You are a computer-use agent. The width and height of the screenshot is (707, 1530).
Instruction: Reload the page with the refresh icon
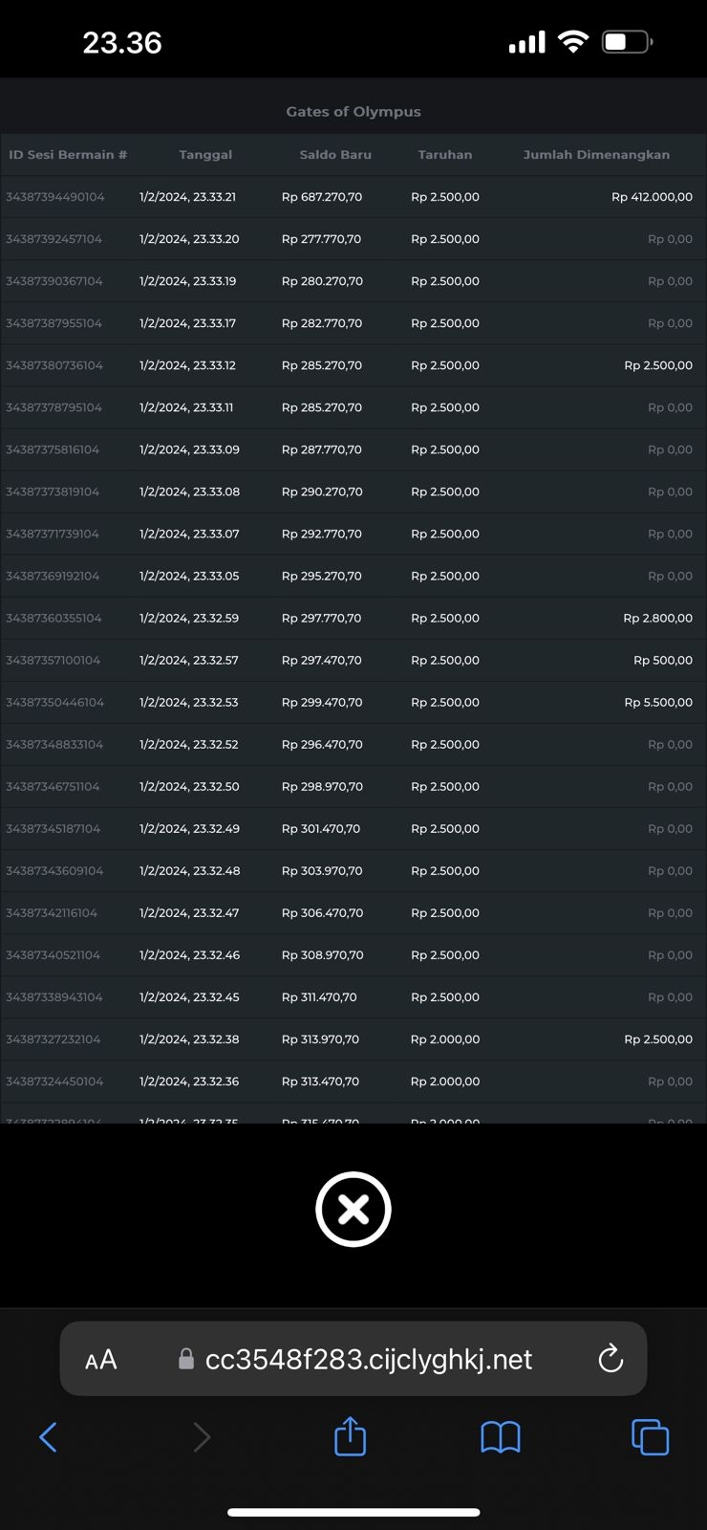point(611,1359)
